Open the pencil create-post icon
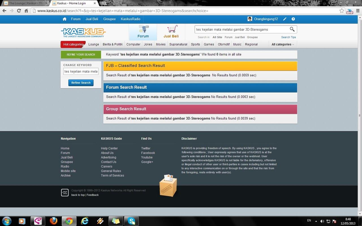 click(285, 19)
